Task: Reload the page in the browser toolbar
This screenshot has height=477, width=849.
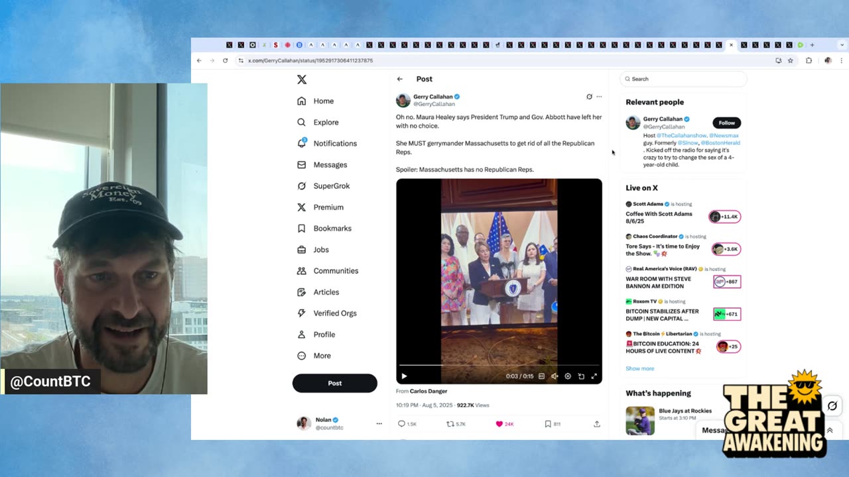Action: pyautogui.click(x=226, y=60)
